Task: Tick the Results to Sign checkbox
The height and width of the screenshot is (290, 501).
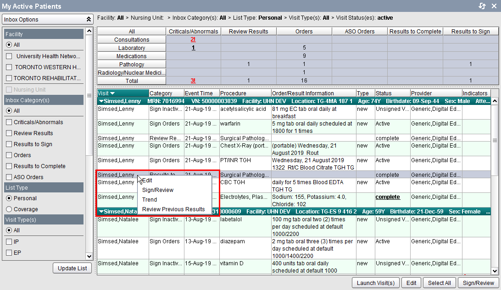Action: click(x=9, y=144)
